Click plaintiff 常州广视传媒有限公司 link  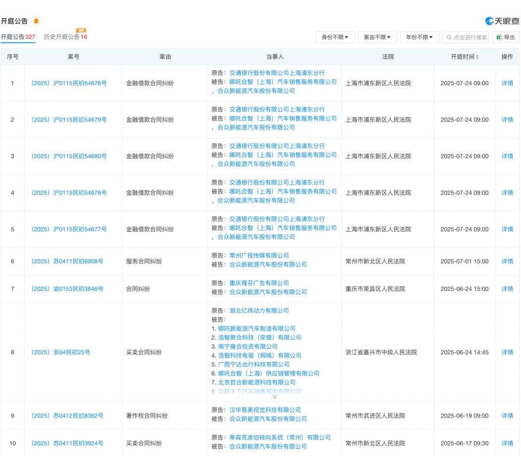pyautogui.click(x=259, y=256)
